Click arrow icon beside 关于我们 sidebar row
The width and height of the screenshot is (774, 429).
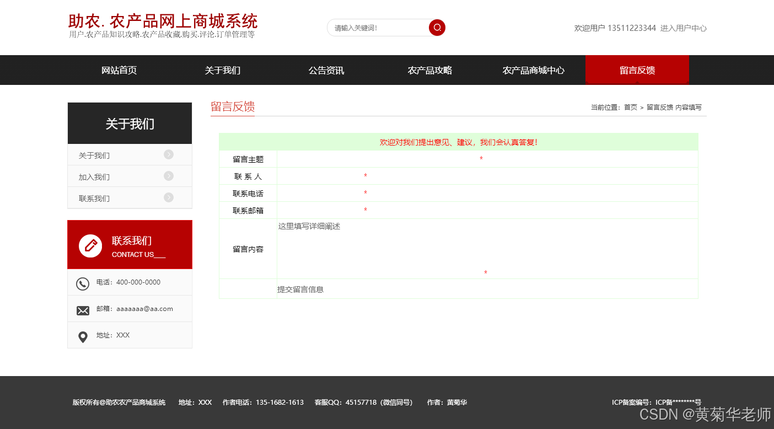point(169,154)
